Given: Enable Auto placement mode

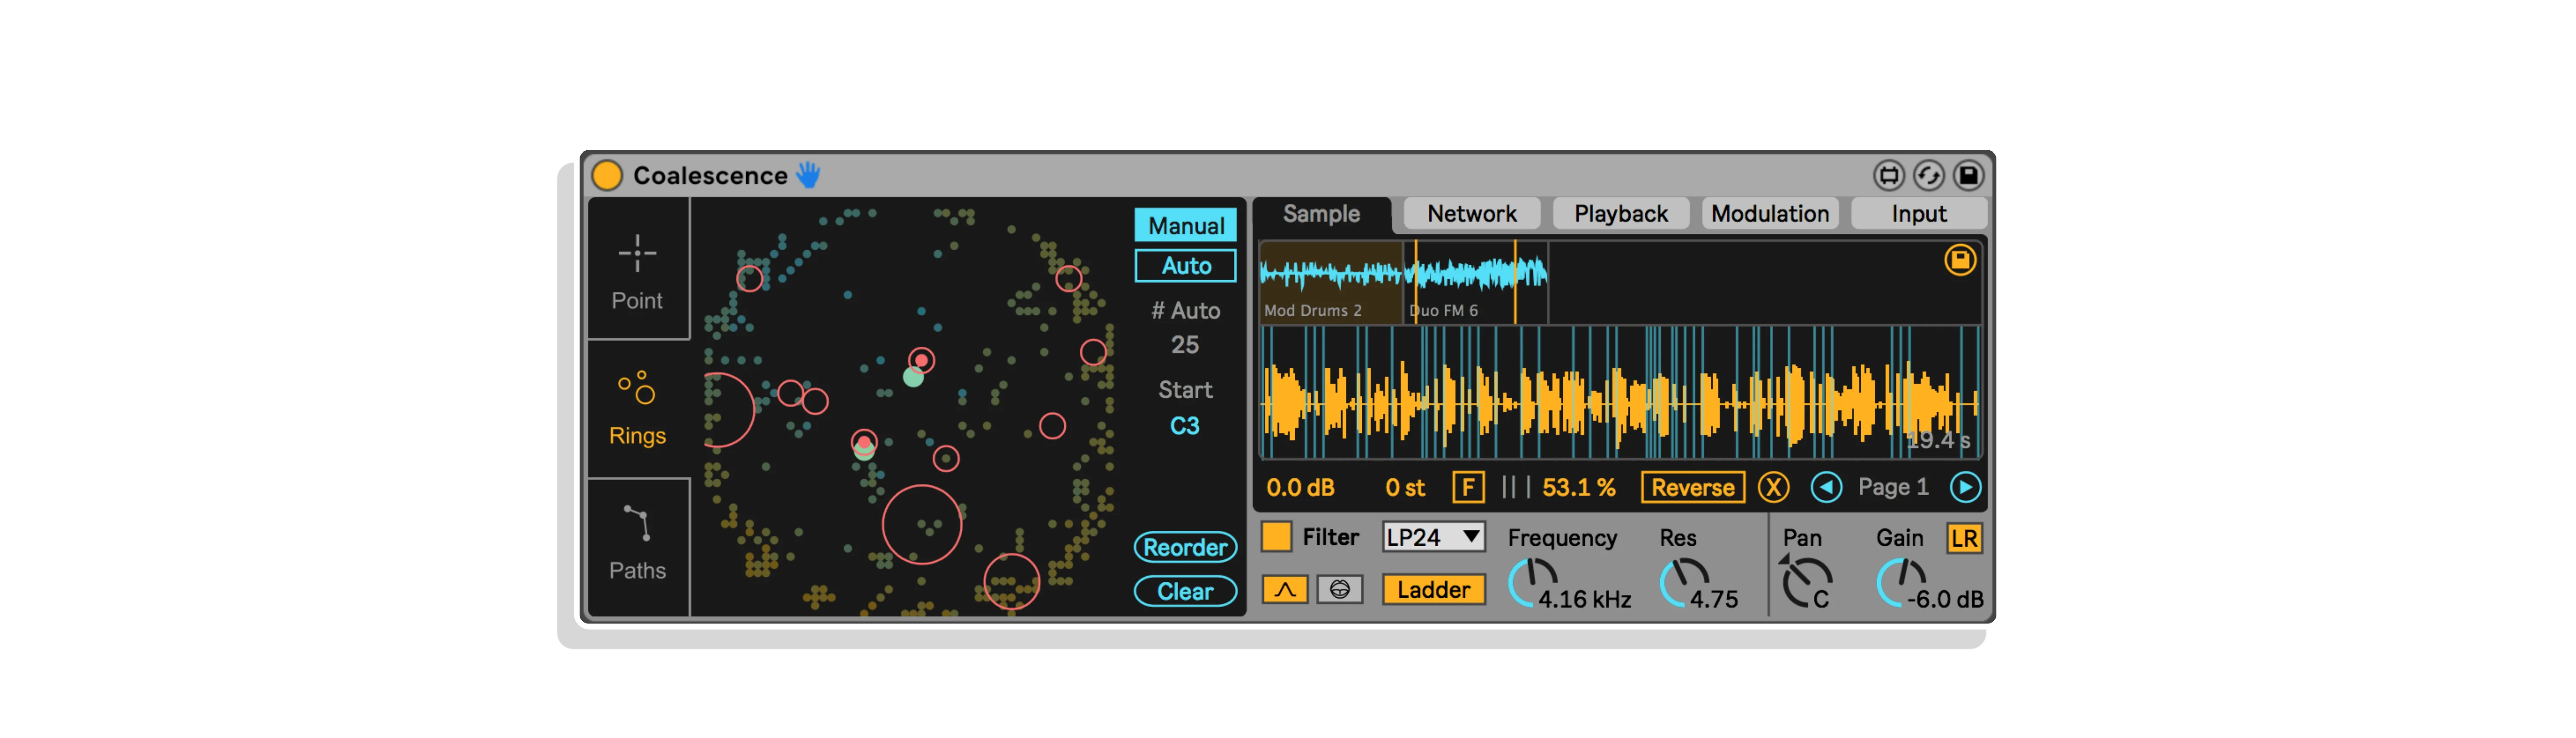Looking at the screenshot, I should coord(1185,266).
